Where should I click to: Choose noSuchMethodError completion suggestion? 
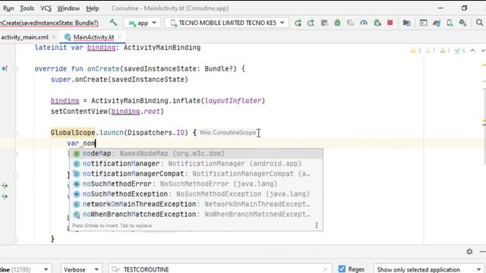tap(196, 184)
